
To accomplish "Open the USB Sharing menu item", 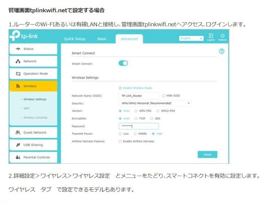I will point(33,145).
